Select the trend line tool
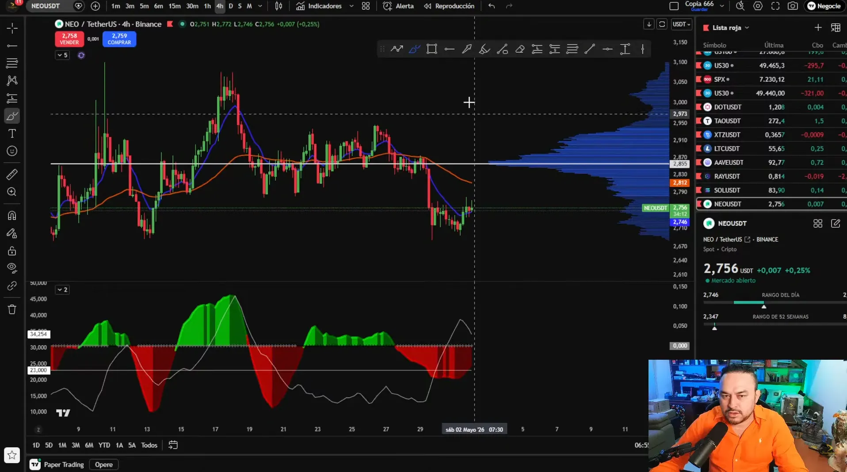Viewport: 847px width, 472px height. (12, 46)
